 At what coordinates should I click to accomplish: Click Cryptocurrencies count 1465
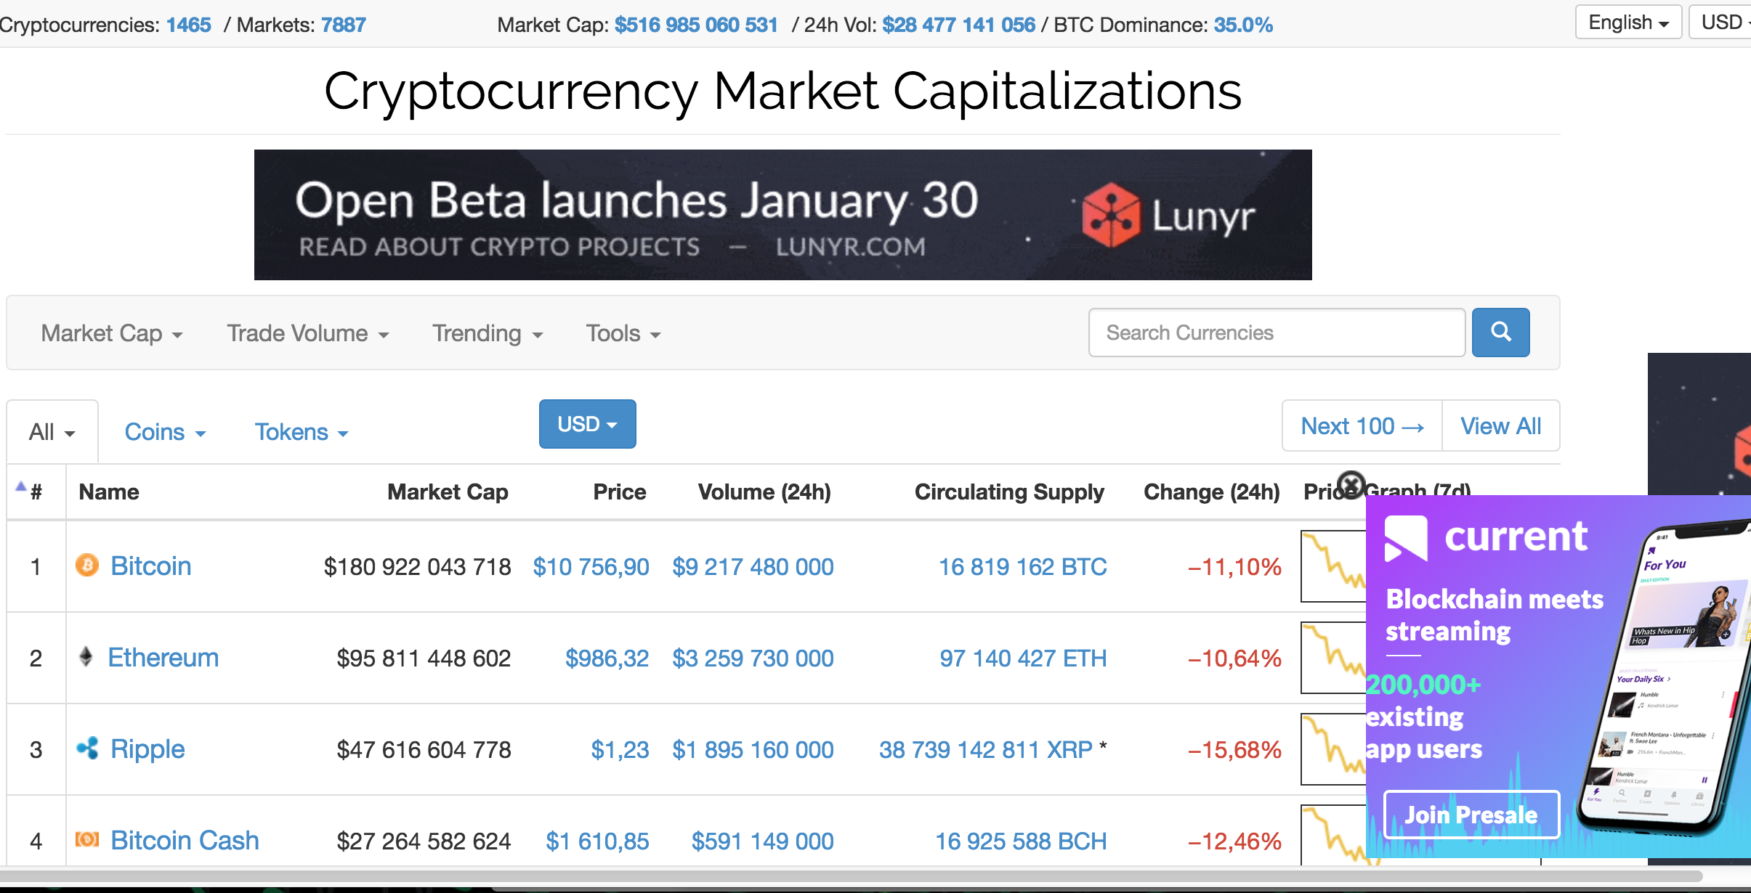[x=188, y=25]
